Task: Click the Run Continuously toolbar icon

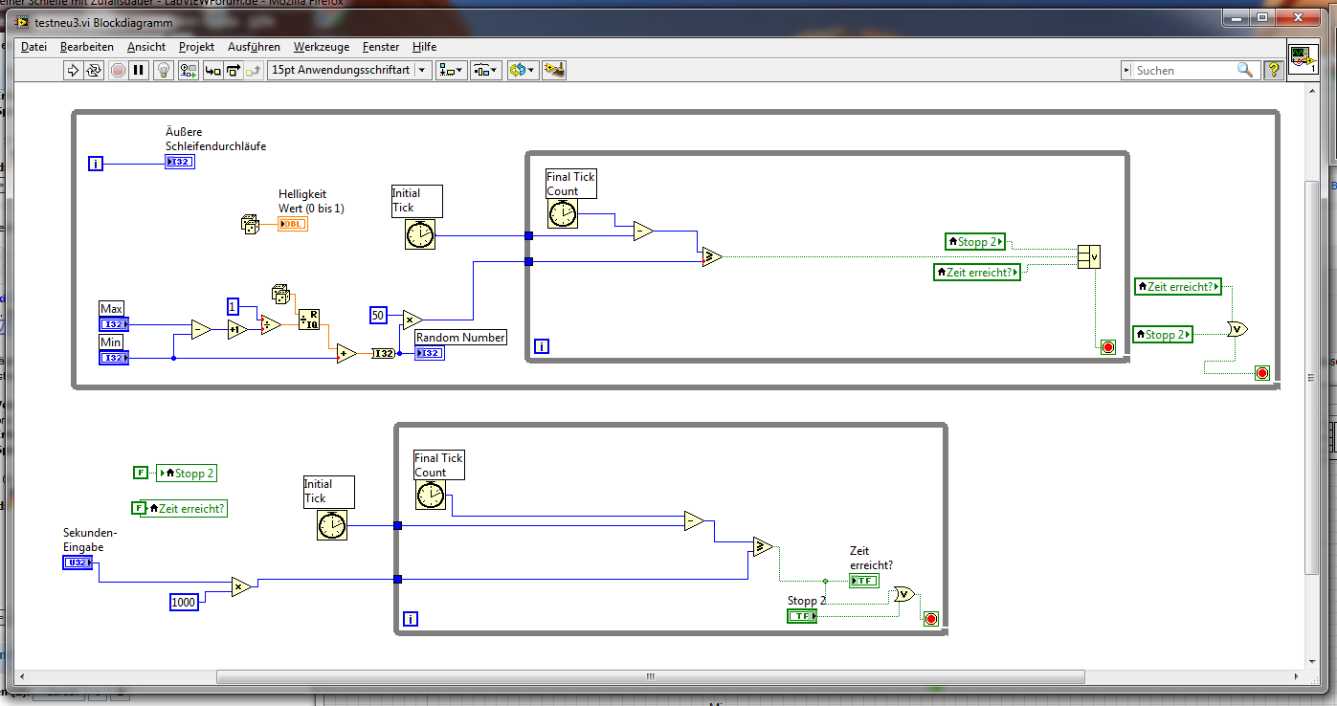Action: click(94, 70)
